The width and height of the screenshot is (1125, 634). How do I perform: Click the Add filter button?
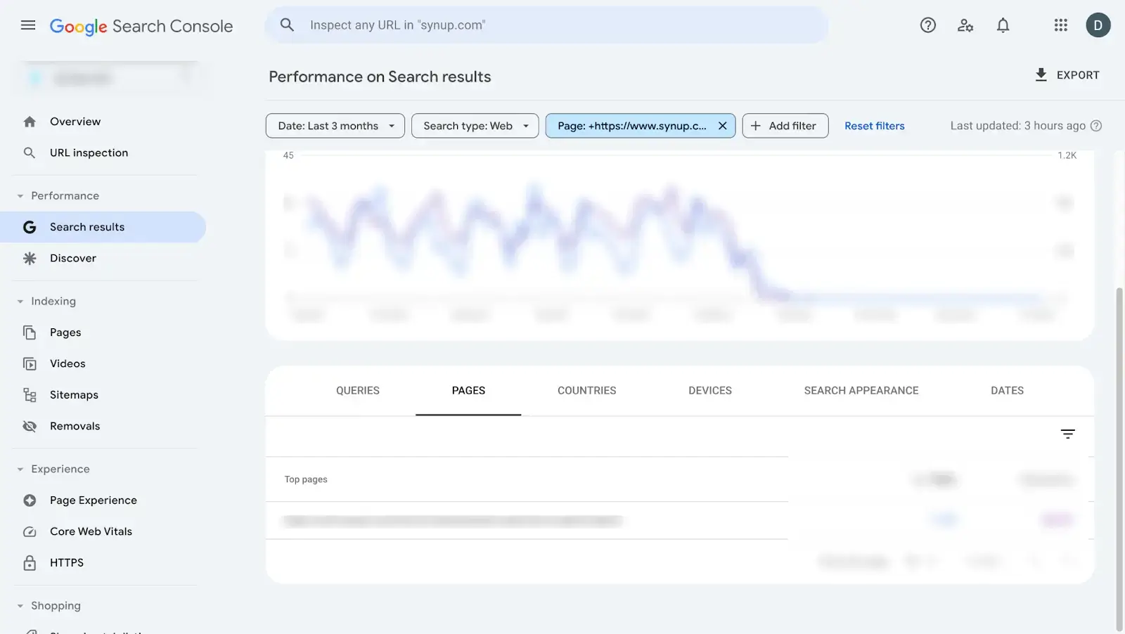(x=785, y=126)
